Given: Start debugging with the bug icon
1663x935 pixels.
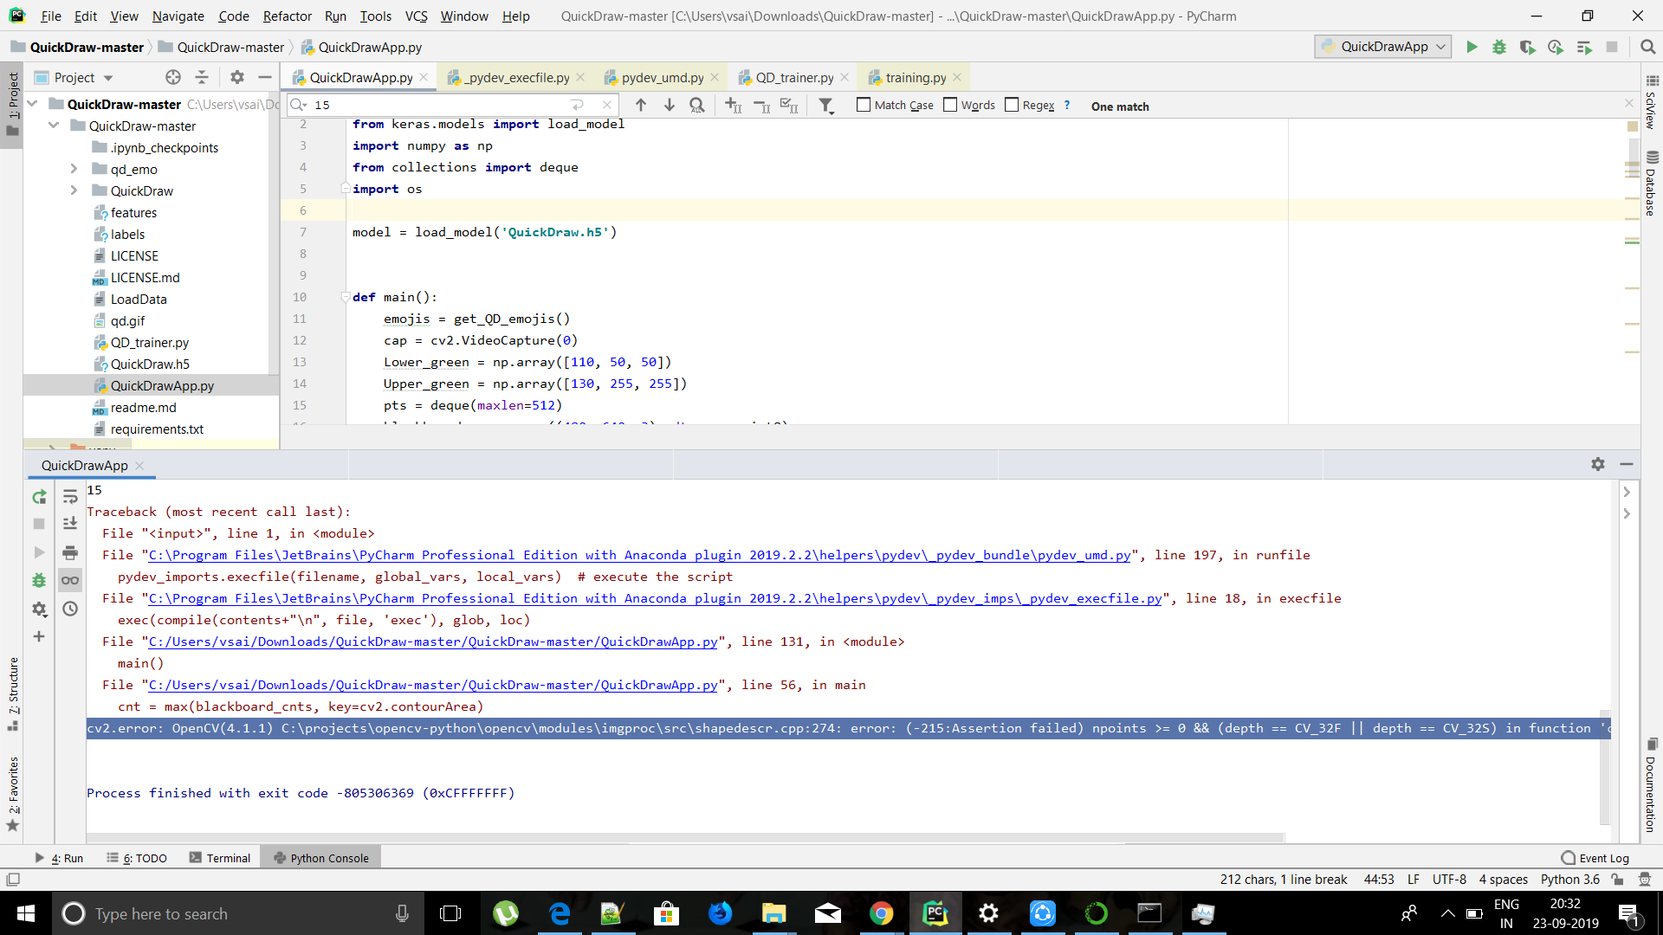Looking at the screenshot, I should pos(1499,47).
